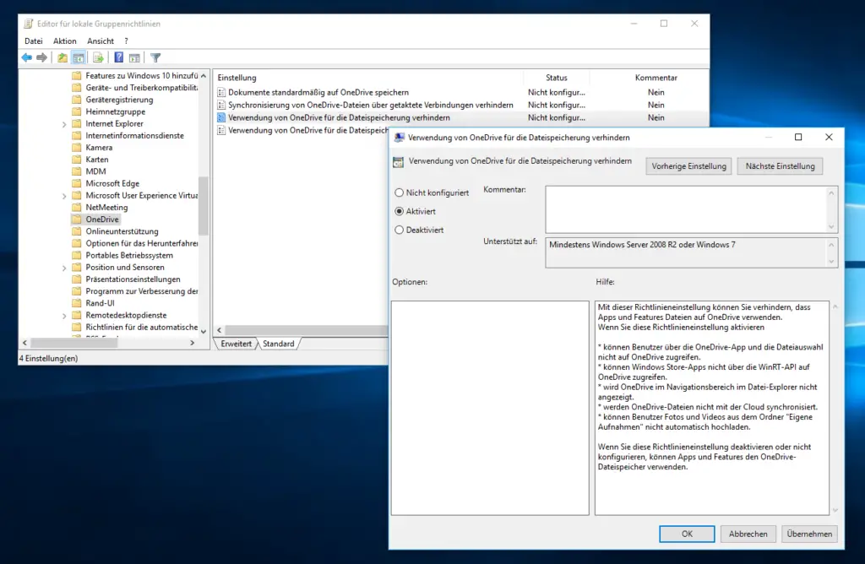Screen dimensions: 865x564
Task: Select the Deaktiviert radio button
Action: point(399,230)
